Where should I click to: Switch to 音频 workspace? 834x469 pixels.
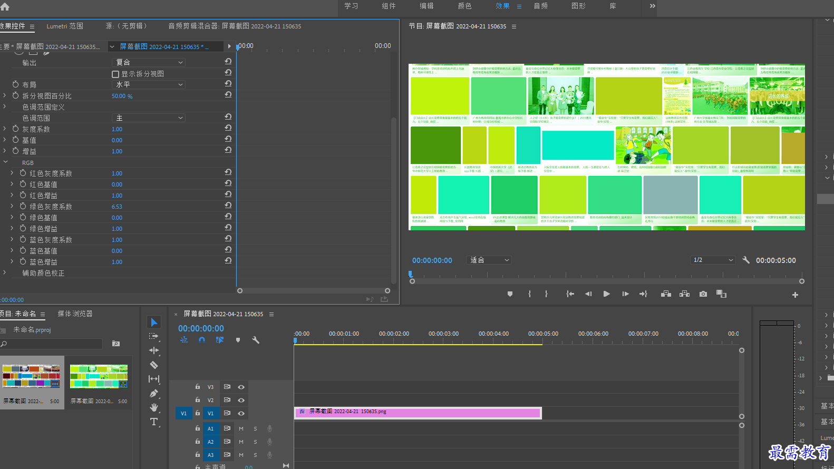(541, 6)
